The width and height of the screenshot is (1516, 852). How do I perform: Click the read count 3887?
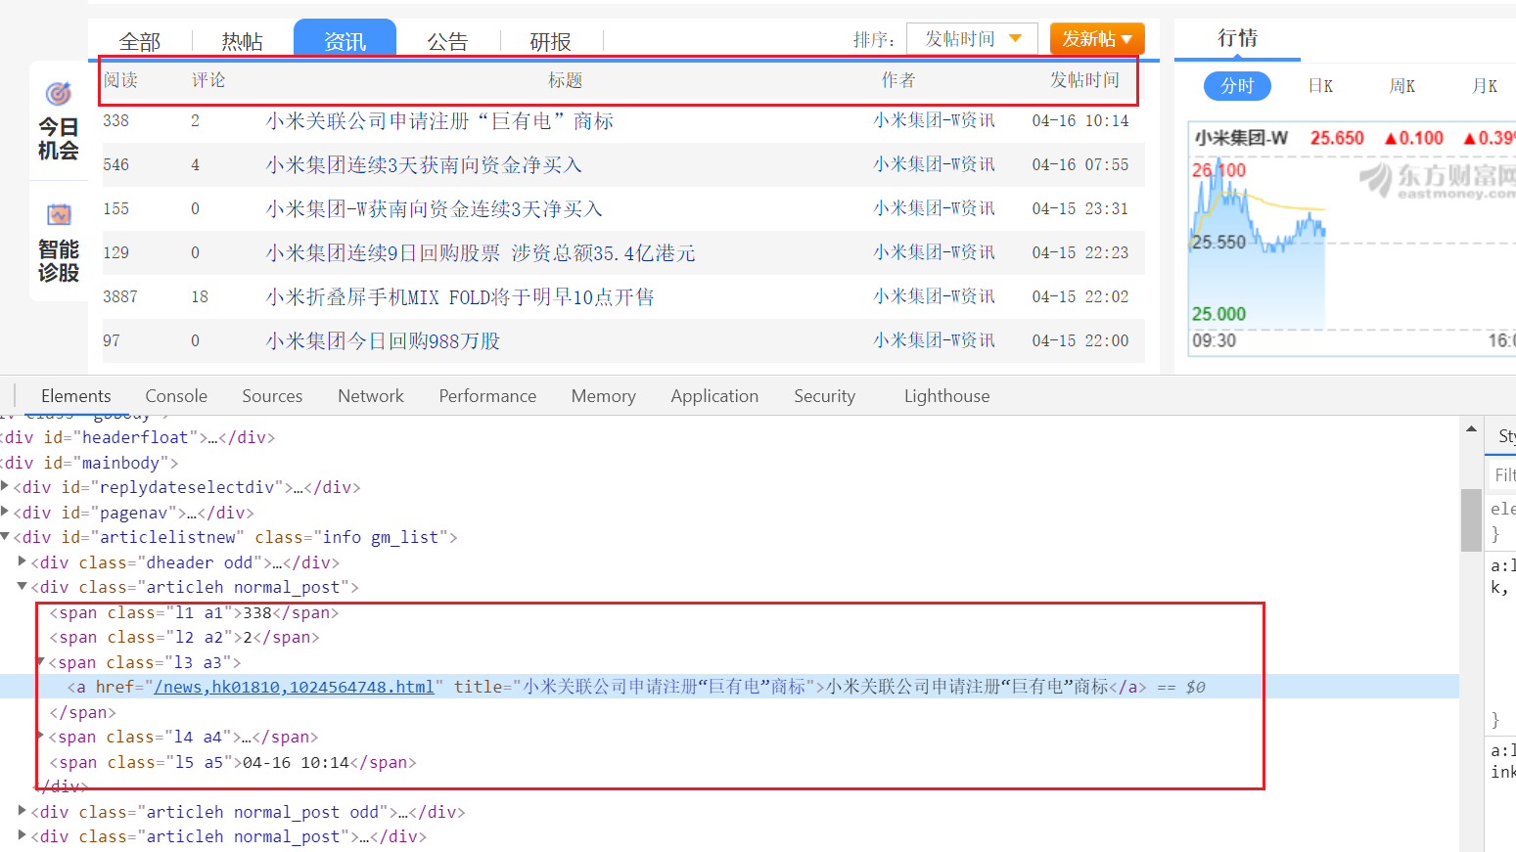(x=120, y=296)
